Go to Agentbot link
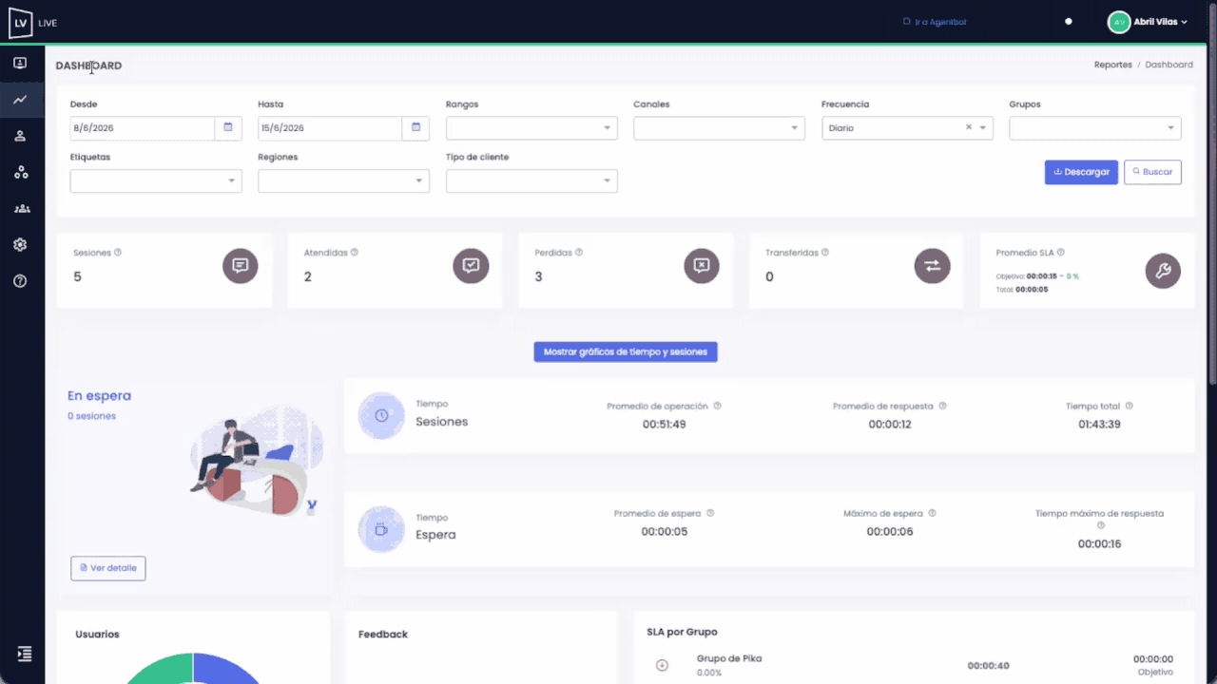Viewport: 1217px width, 684px height. (935, 22)
